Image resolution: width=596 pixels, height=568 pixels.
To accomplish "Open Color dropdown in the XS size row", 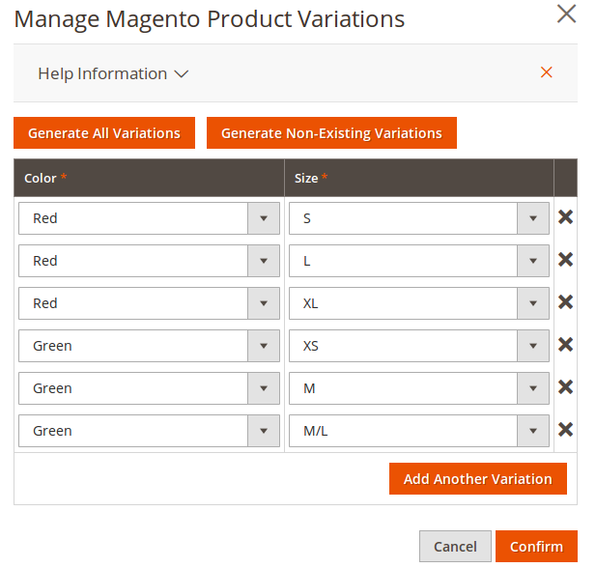I will point(149,346).
